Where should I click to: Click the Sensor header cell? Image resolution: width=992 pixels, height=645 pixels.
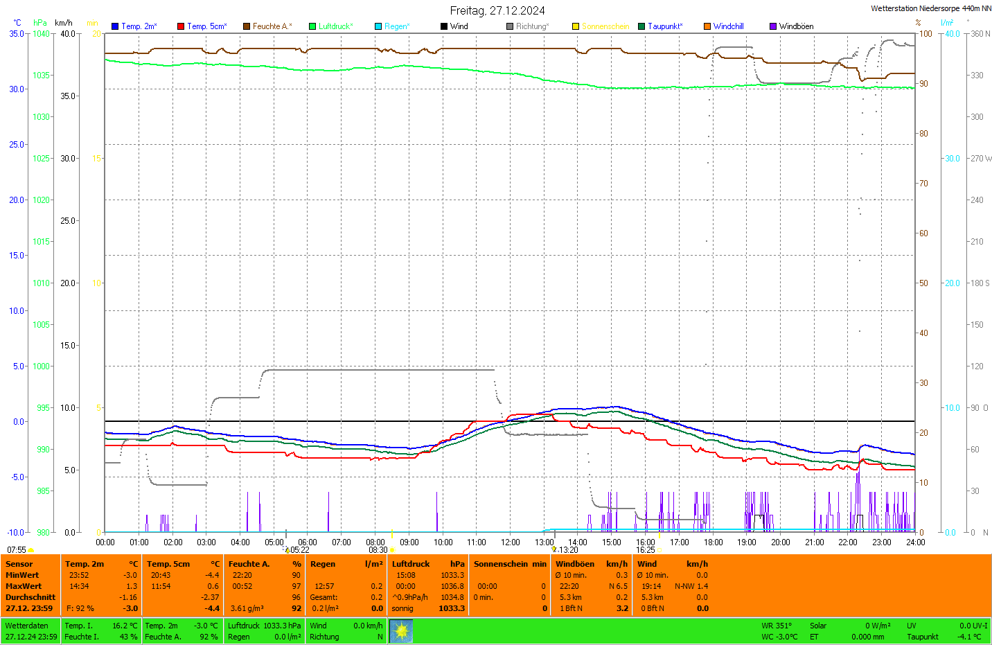pos(19,564)
